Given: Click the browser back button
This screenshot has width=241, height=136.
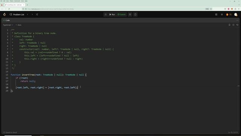Looking at the screenshot, I should [2, 9].
